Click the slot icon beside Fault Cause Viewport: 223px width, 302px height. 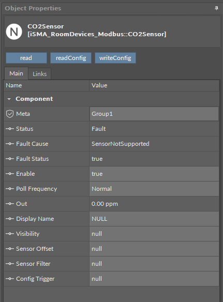10,144
